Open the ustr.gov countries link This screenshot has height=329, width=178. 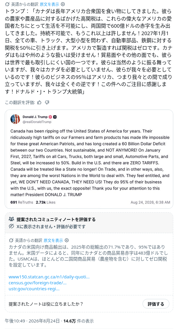(x=34, y=289)
